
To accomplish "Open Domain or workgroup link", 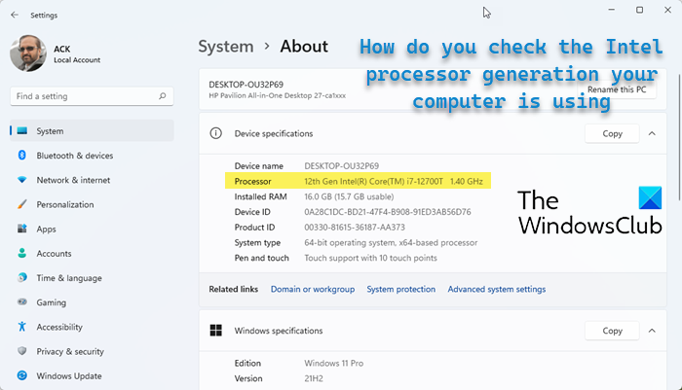I will click(313, 289).
